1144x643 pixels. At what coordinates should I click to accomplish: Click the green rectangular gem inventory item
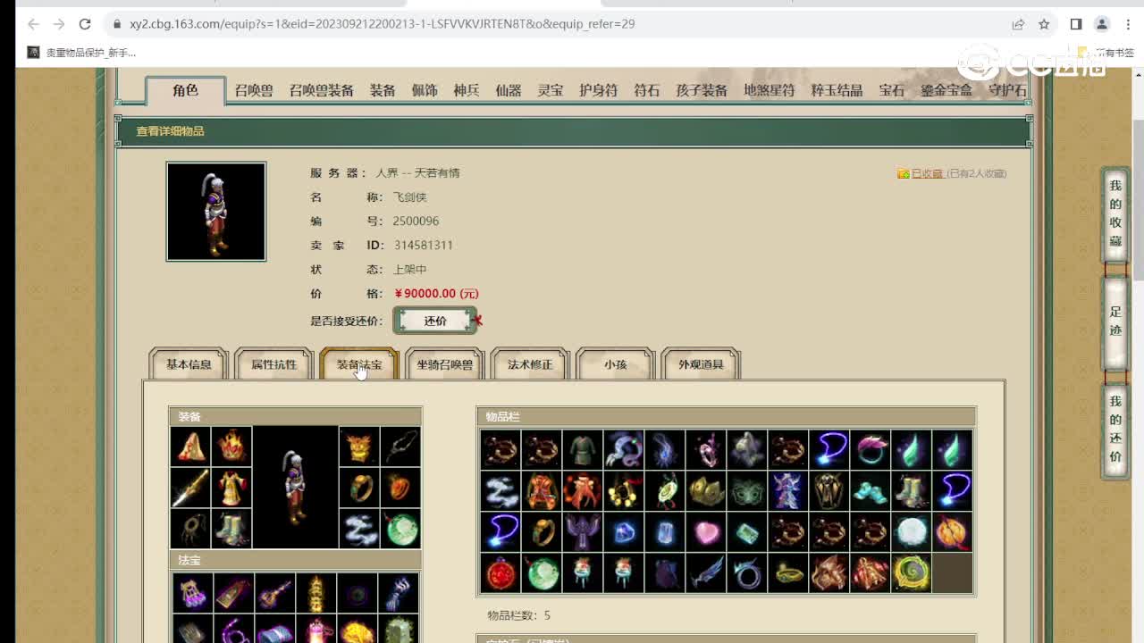tap(747, 531)
